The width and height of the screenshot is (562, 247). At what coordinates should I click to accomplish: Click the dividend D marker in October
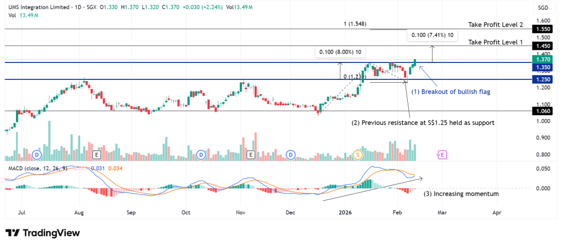click(x=201, y=155)
